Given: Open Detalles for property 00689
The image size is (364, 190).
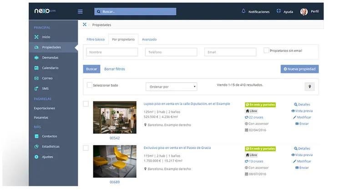Looking at the screenshot, I should pyautogui.click(x=302, y=149).
